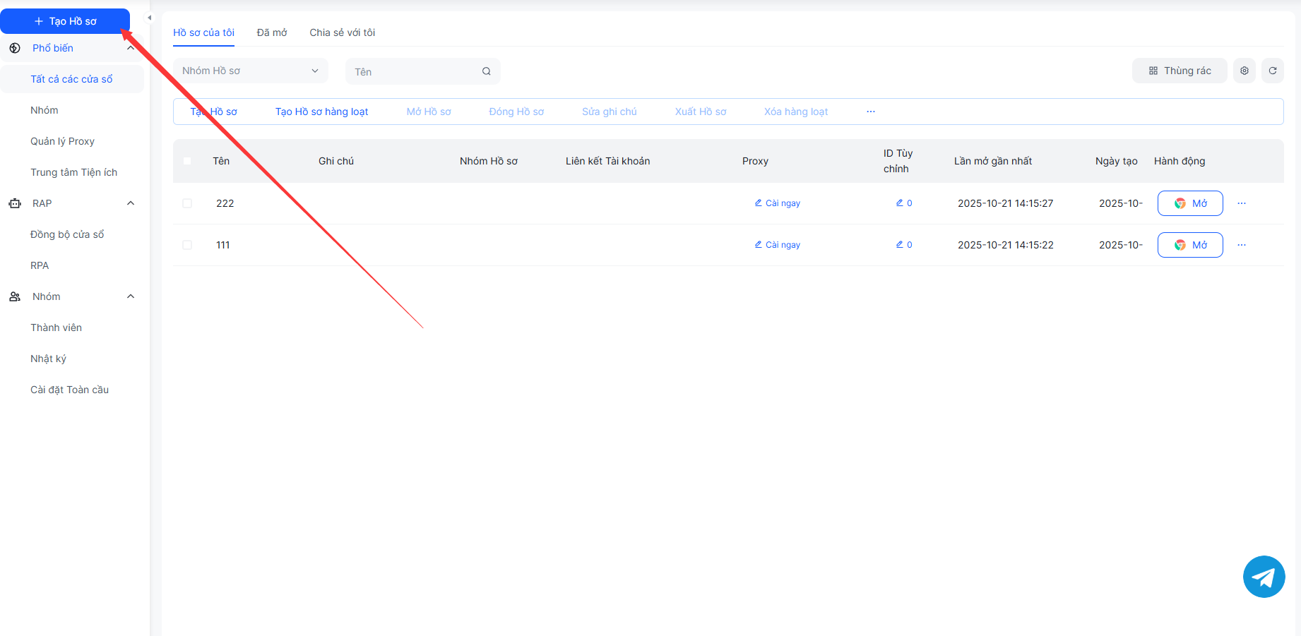Tick the checkbox for profile 111

(x=187, y=245)
